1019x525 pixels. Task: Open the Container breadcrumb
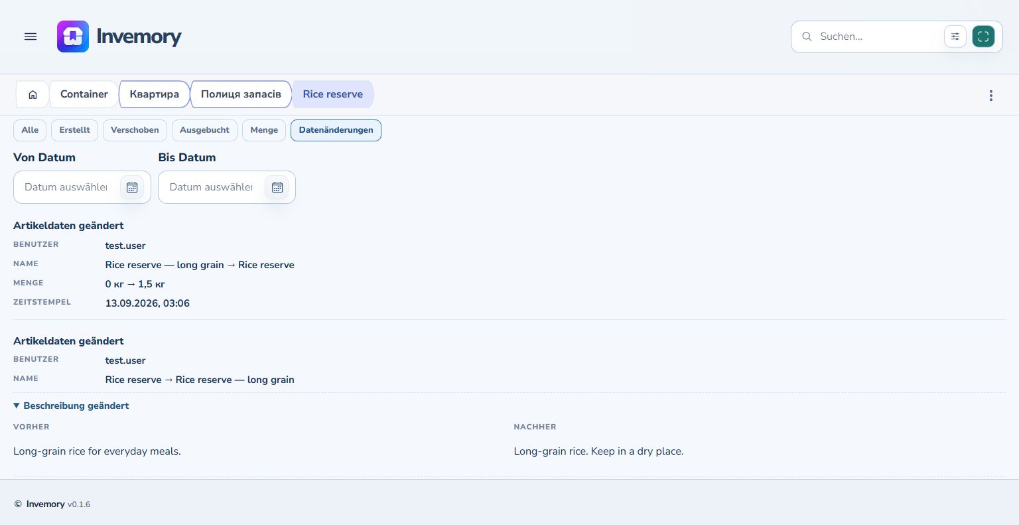(84, 94)
